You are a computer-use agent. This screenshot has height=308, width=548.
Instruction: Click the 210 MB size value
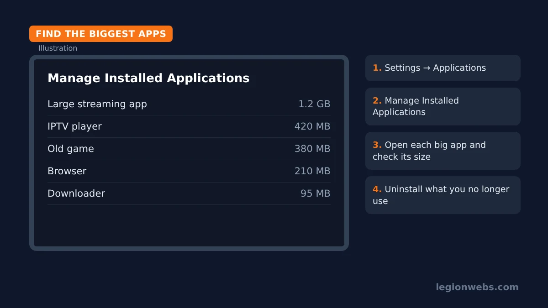coord(312,171)
